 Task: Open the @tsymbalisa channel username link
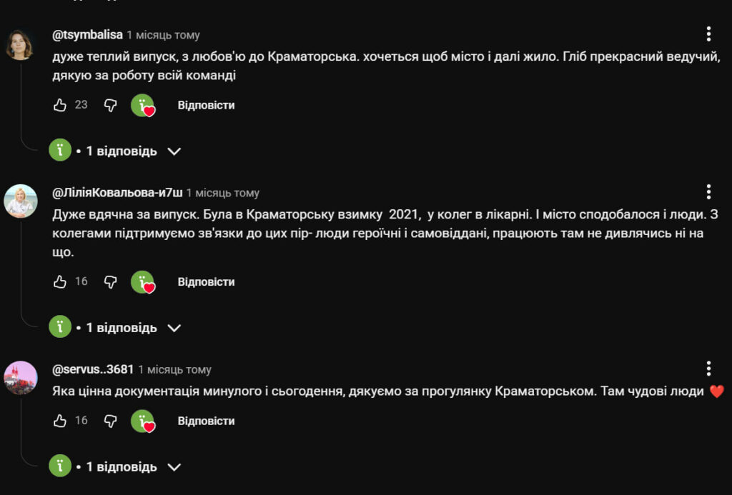[87, 34]
